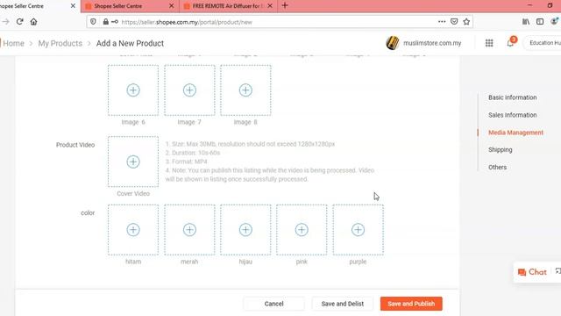This screenshot has width=561, height=316.
Task: Click Save and Publish button
Action: (411, 304)
